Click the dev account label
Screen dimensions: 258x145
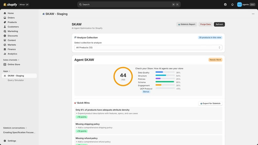pyautogui.click(x=252, y=5)
